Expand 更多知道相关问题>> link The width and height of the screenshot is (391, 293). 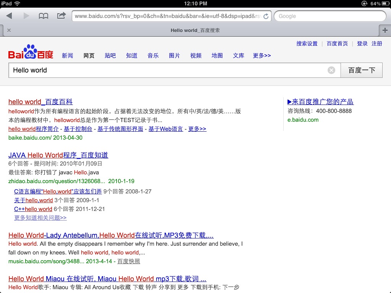[x=40, y=217]
